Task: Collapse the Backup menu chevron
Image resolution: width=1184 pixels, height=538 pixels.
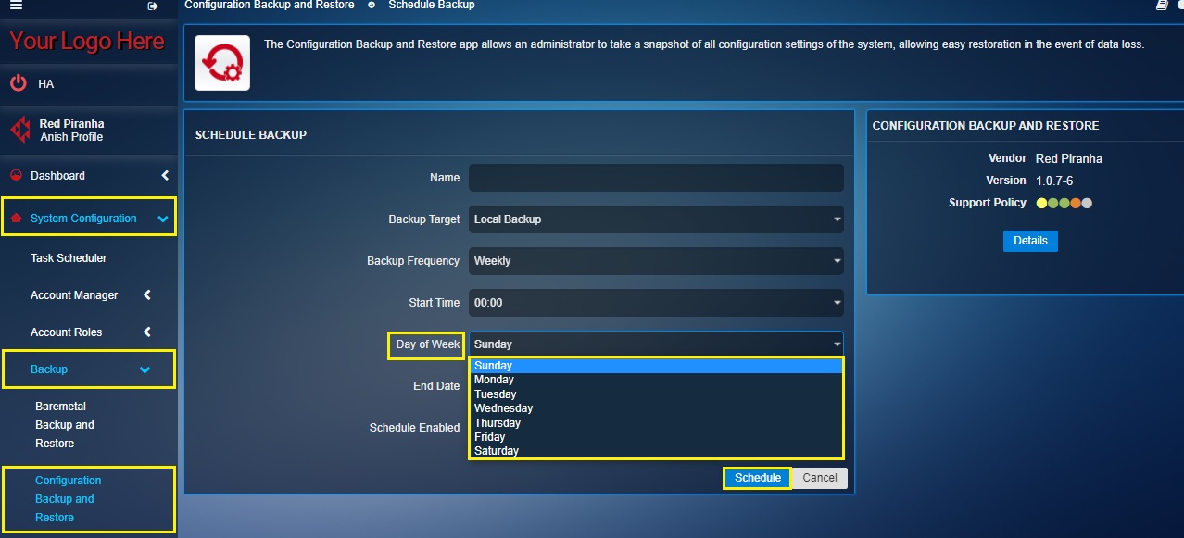Action: 145,369
